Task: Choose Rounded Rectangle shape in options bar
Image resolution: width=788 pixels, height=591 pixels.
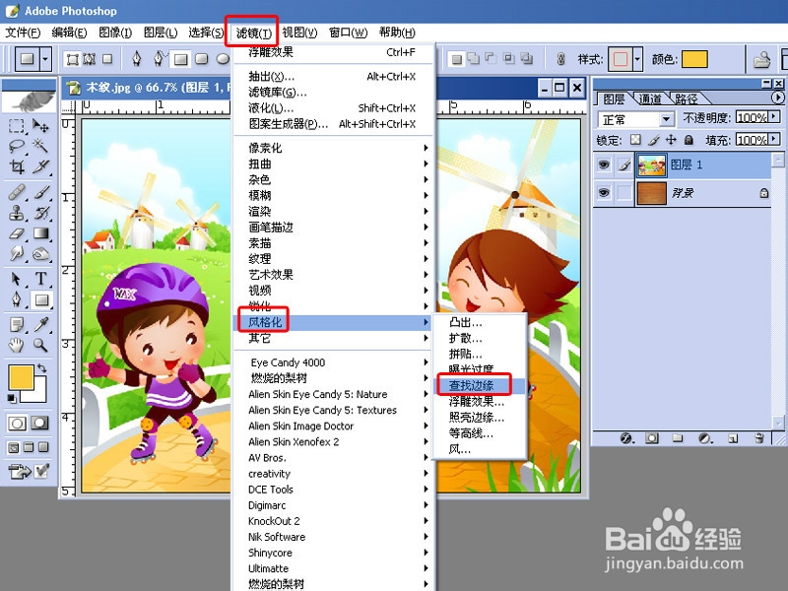Action: click(202, 59)
